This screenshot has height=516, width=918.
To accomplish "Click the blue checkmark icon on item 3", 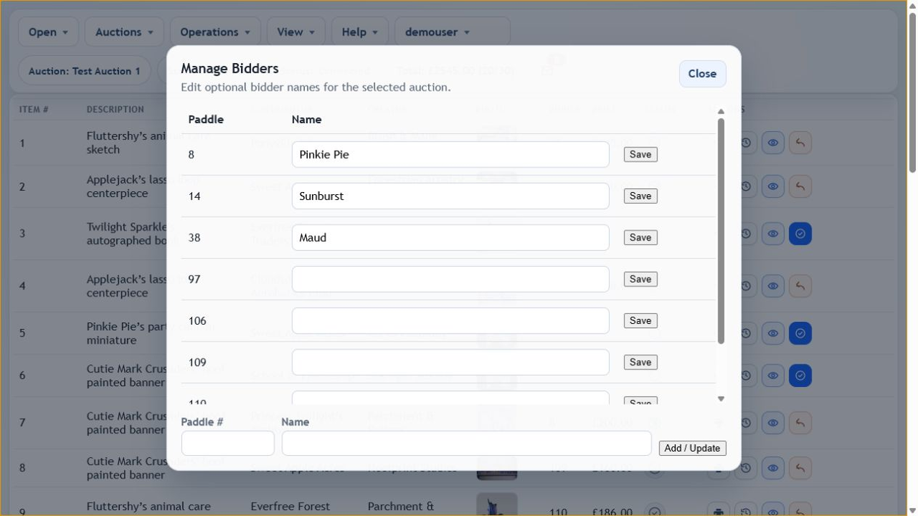I will pyautogui.click(x=800, y=234).
